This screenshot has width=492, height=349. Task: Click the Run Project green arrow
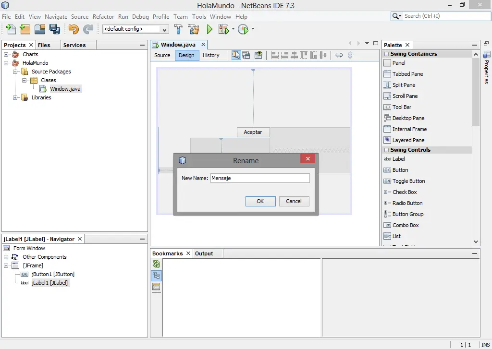tap(209, 29)
